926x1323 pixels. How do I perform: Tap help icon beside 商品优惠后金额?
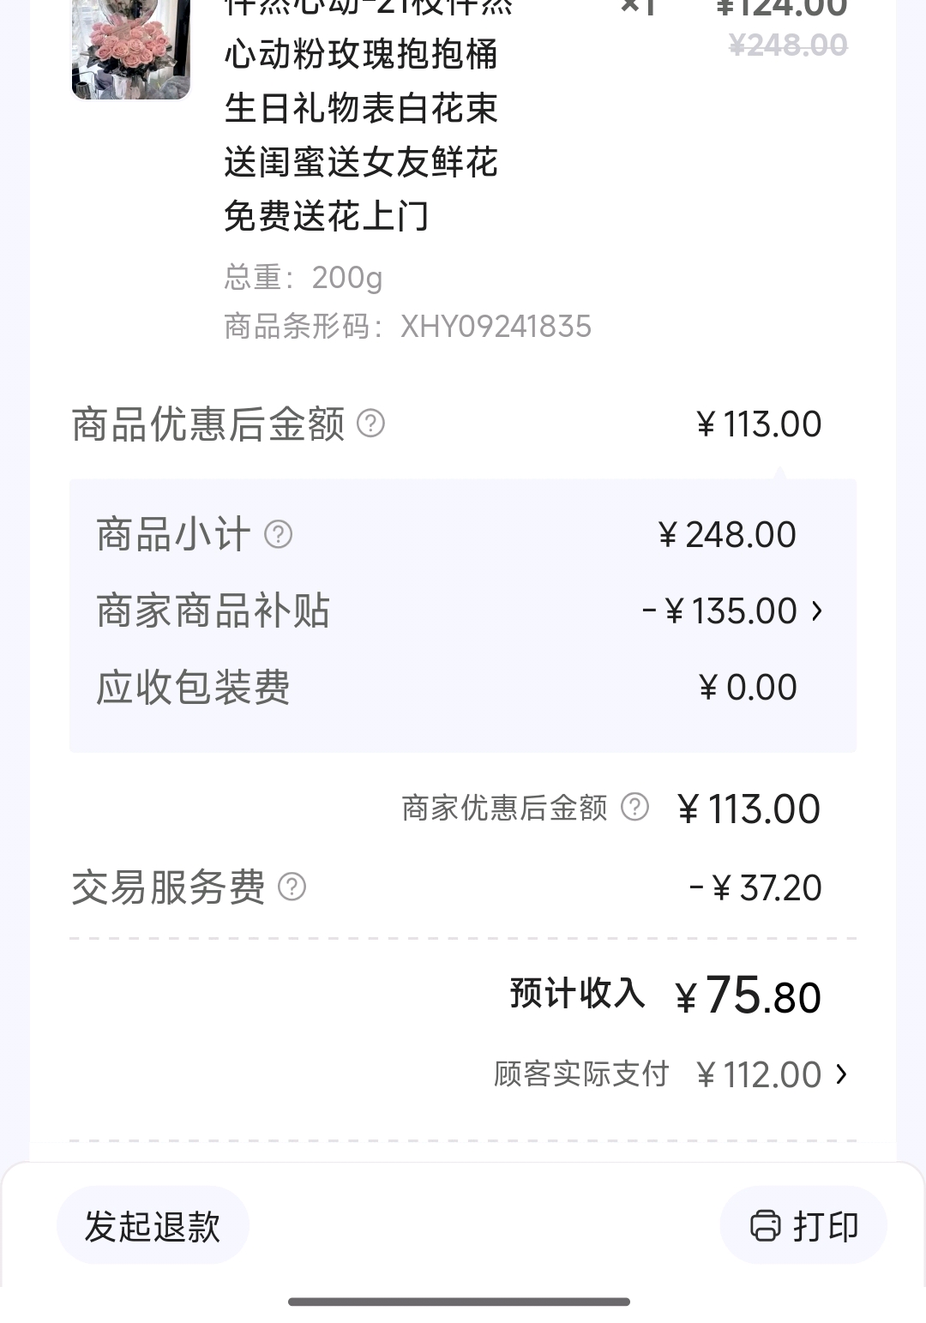[x=370, y=424]
